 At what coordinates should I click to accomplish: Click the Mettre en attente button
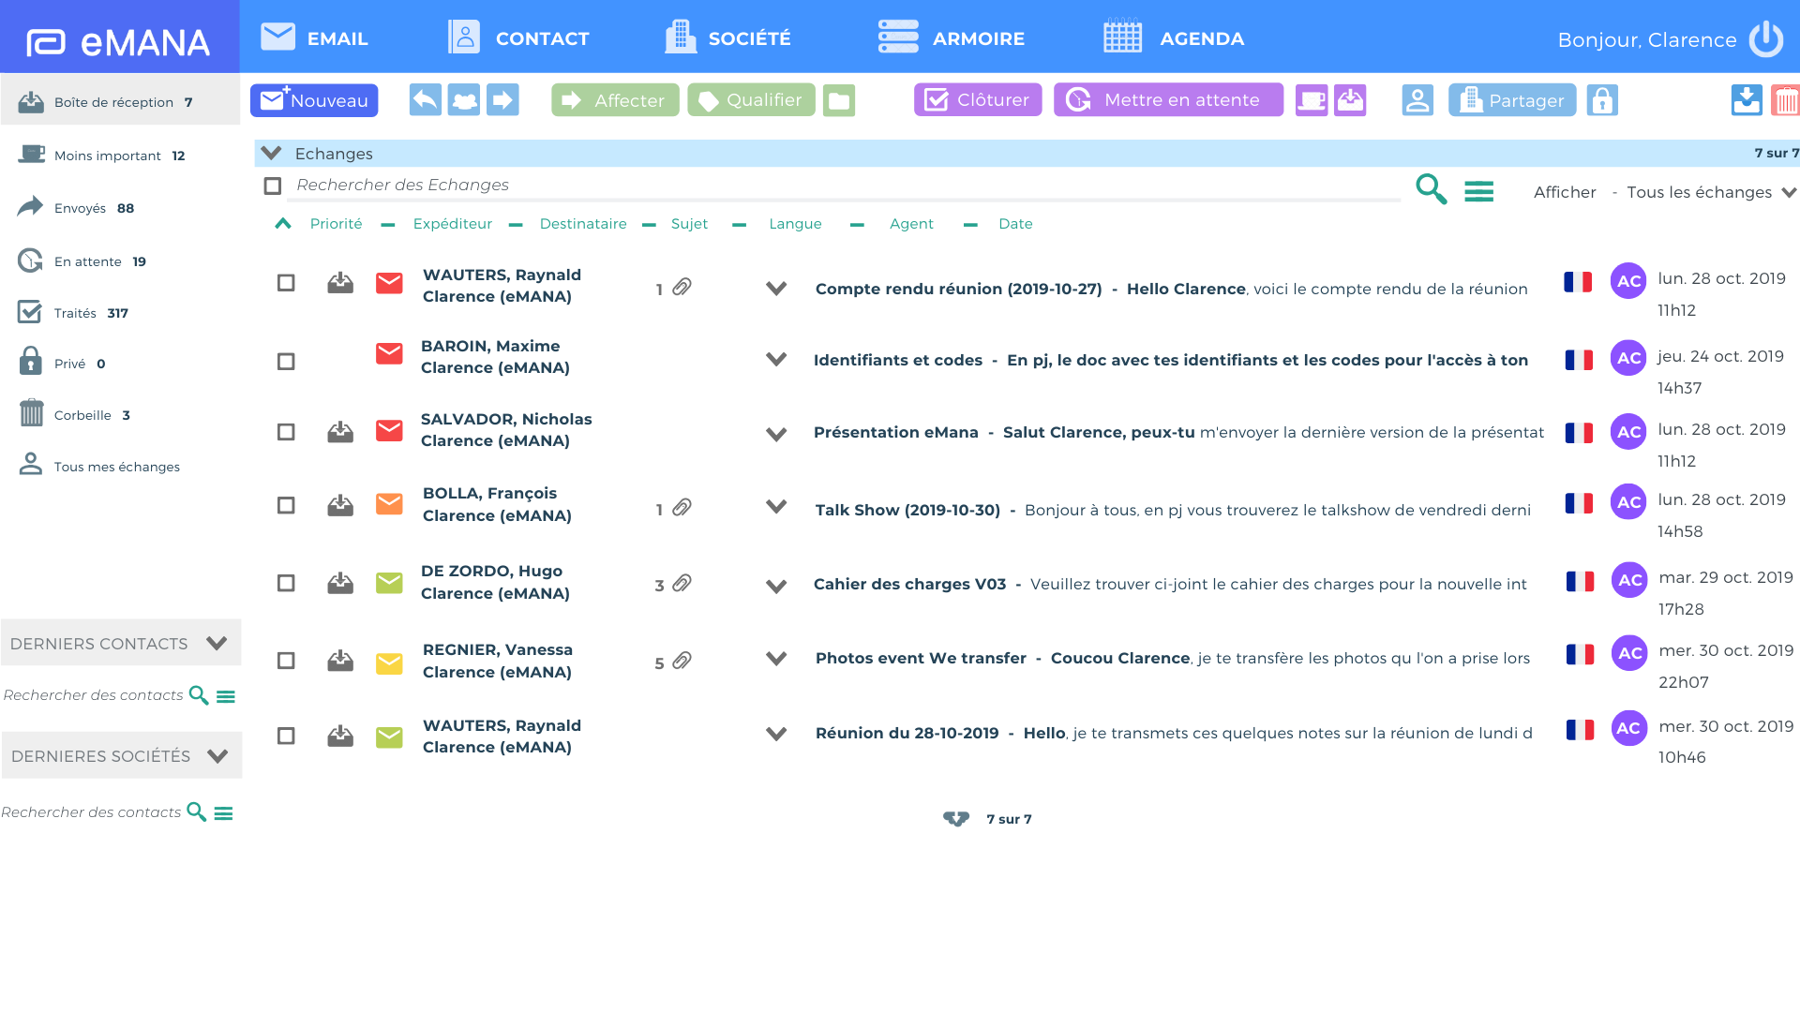[x=1168, y=100]
